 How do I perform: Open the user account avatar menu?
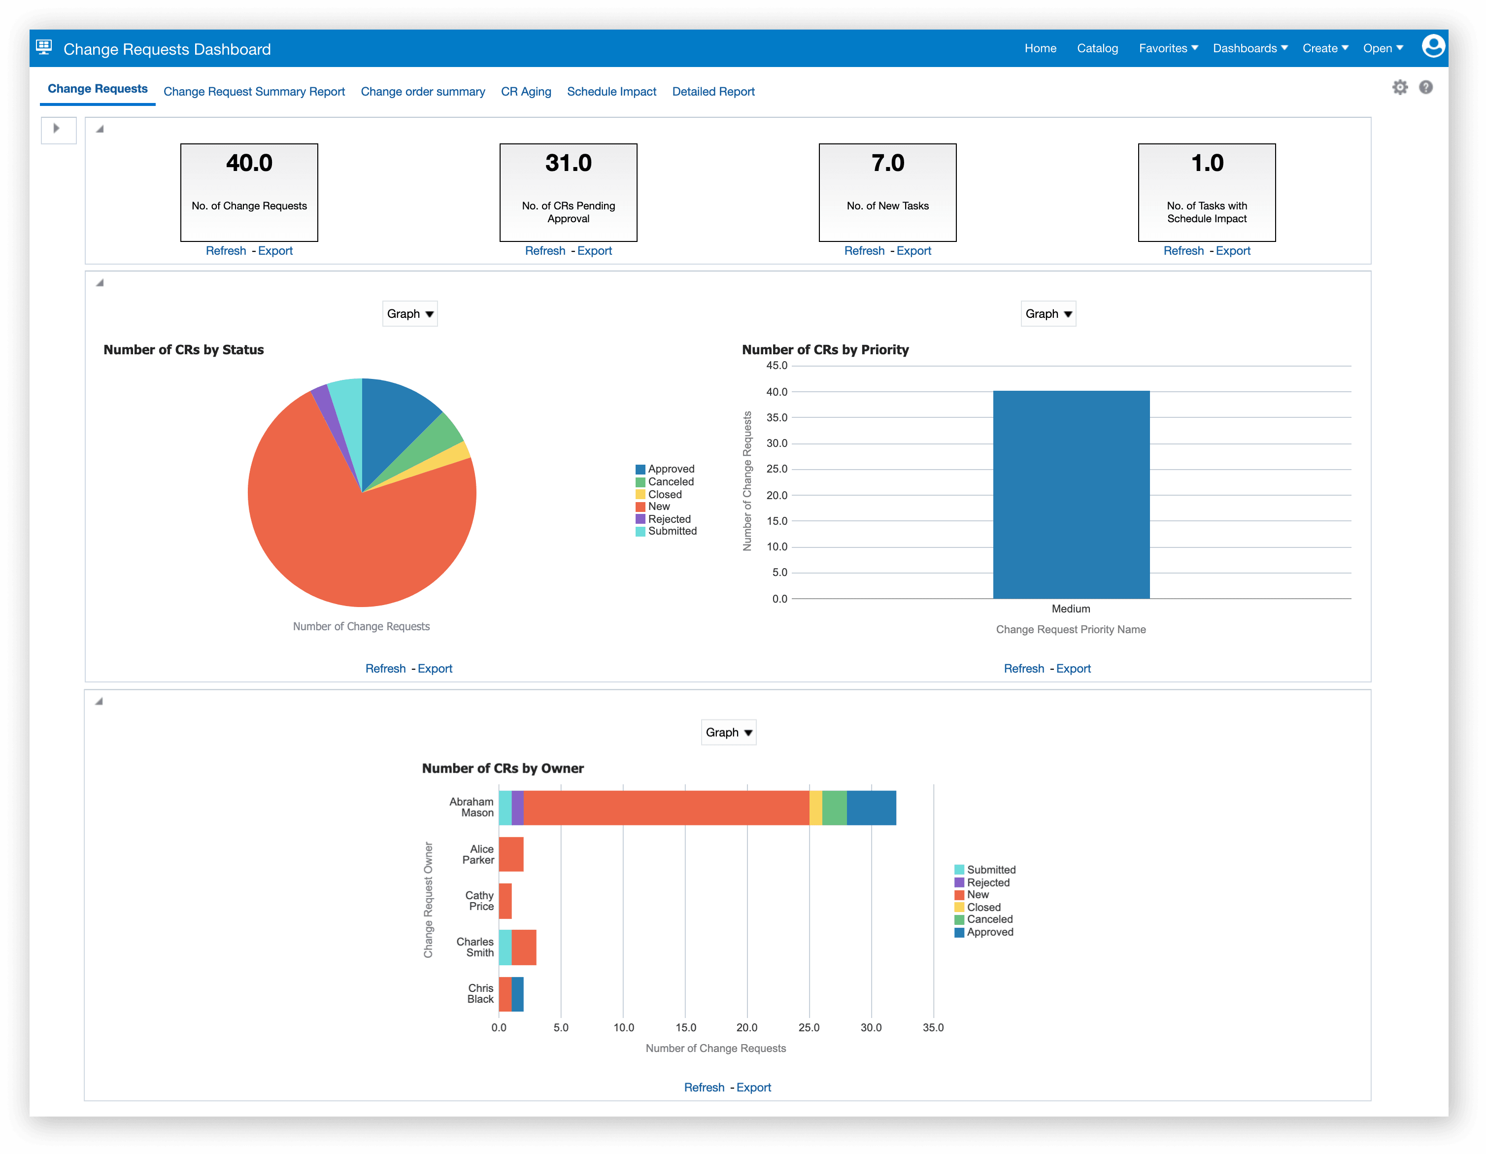1433,47
